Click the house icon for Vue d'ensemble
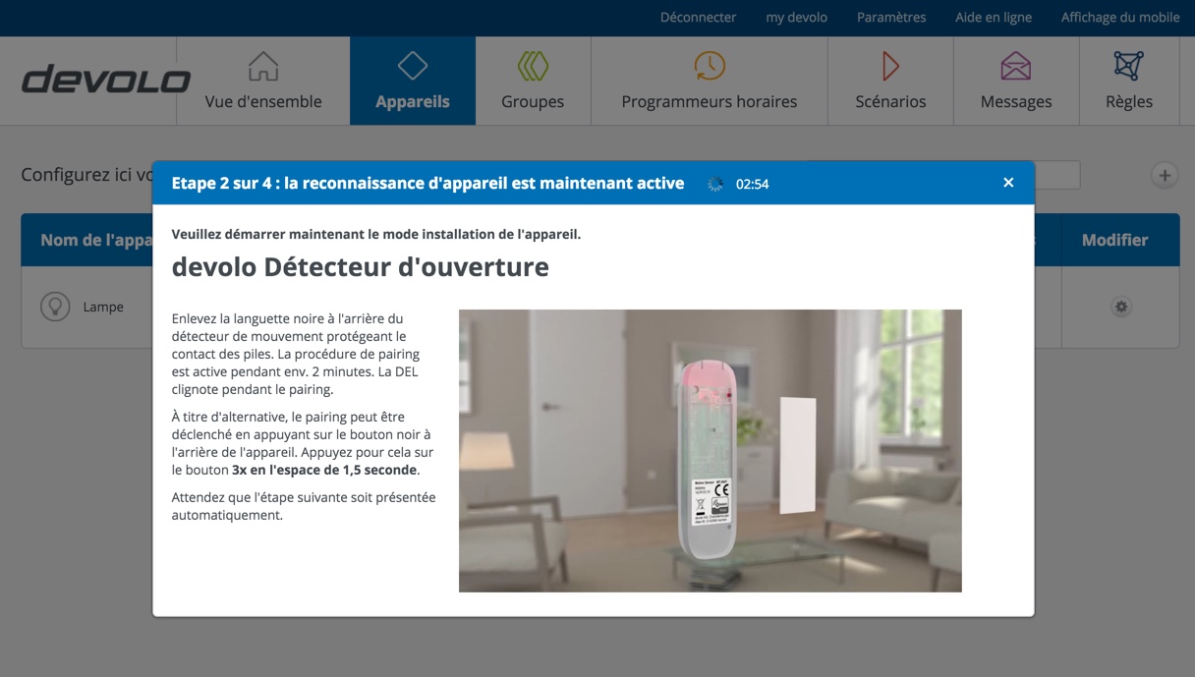1195x677 pixels. click(263, 67)
